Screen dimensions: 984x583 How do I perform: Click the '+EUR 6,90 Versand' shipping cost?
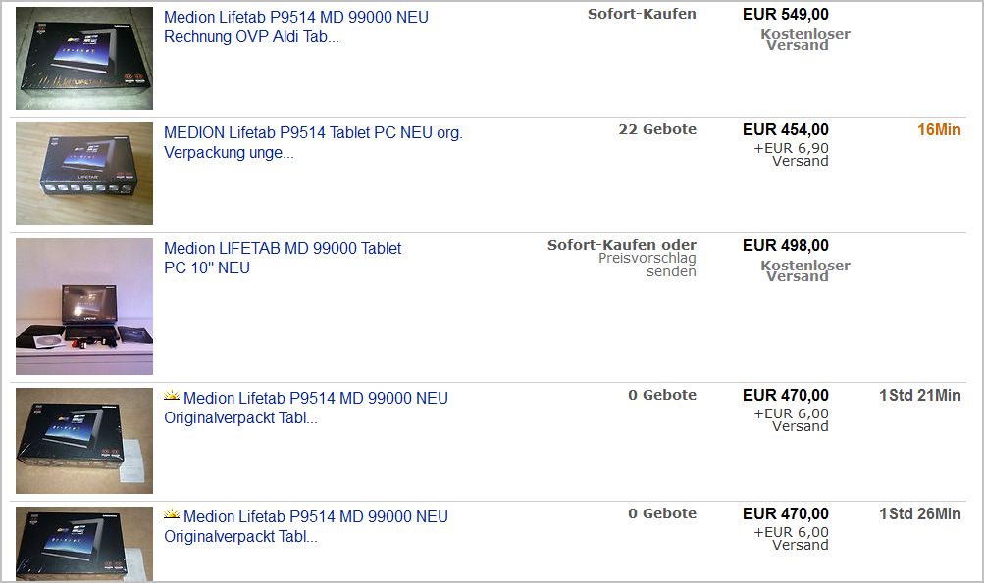pos(791,154)
